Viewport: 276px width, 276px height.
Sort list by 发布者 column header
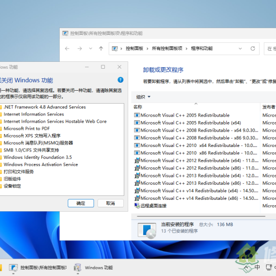pos(269,107)
